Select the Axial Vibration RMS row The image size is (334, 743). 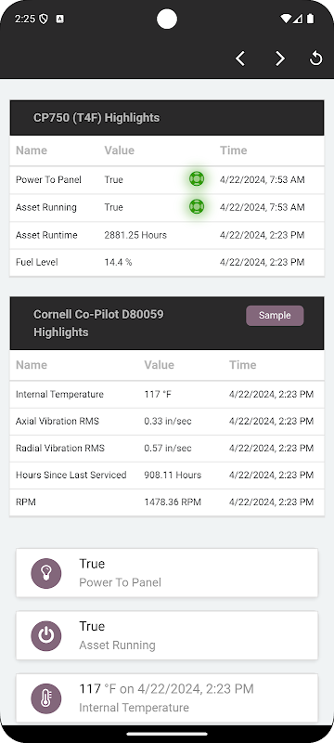(x=167, y=422)
